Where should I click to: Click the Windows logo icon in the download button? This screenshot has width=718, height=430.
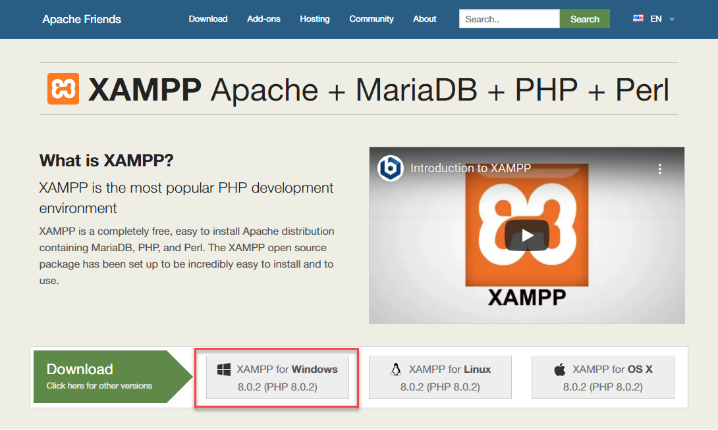point(224,370)
